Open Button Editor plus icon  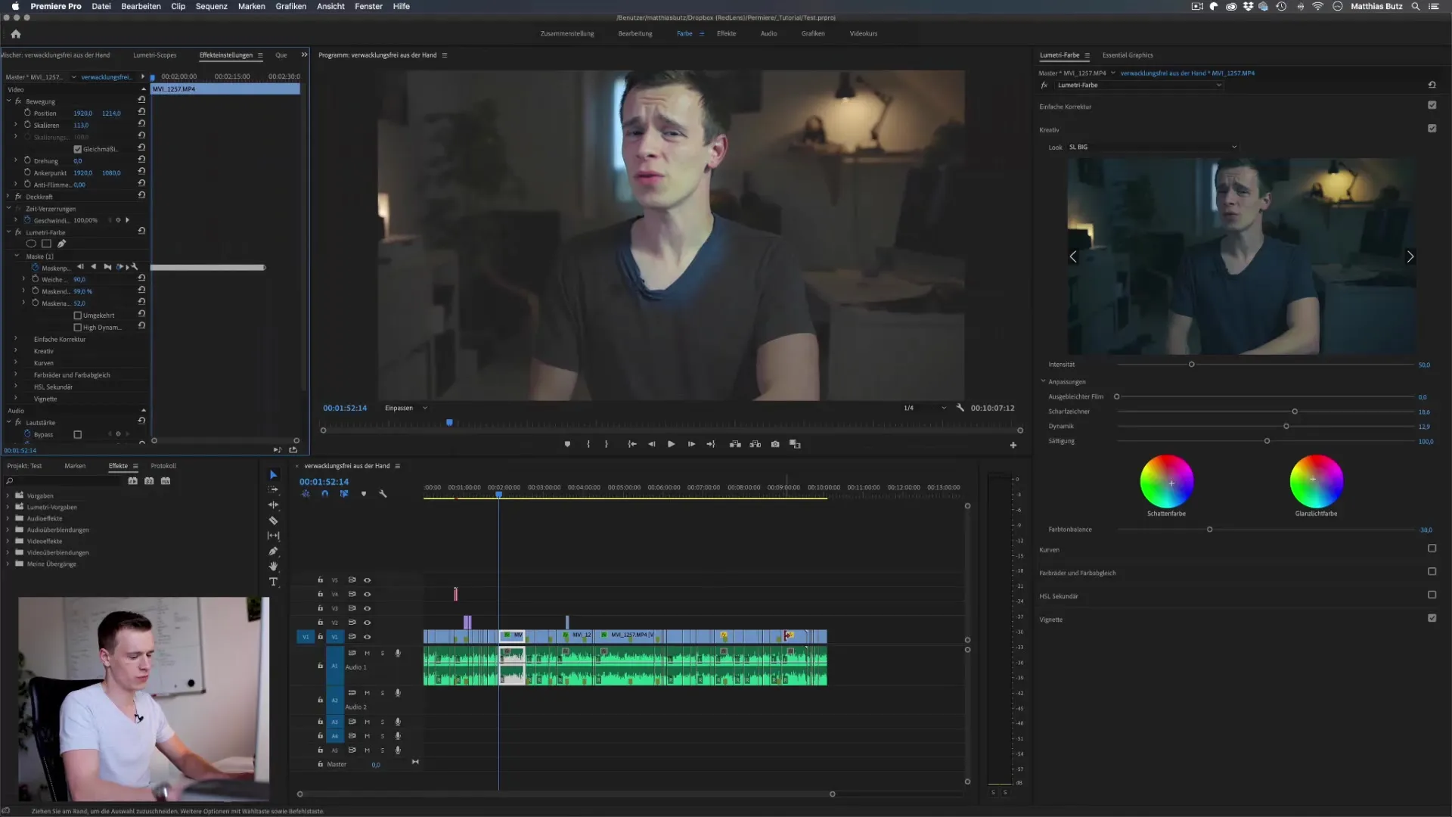[x=1013, y=445]
